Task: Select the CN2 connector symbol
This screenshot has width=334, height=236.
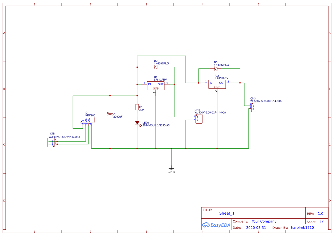Action: [199, 119]
